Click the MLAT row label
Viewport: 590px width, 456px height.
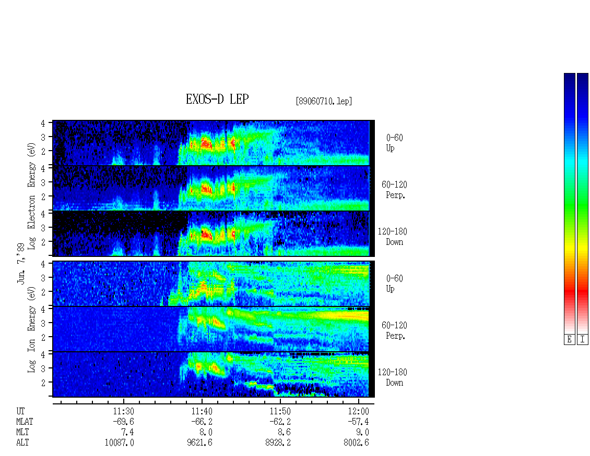(25, 422)
